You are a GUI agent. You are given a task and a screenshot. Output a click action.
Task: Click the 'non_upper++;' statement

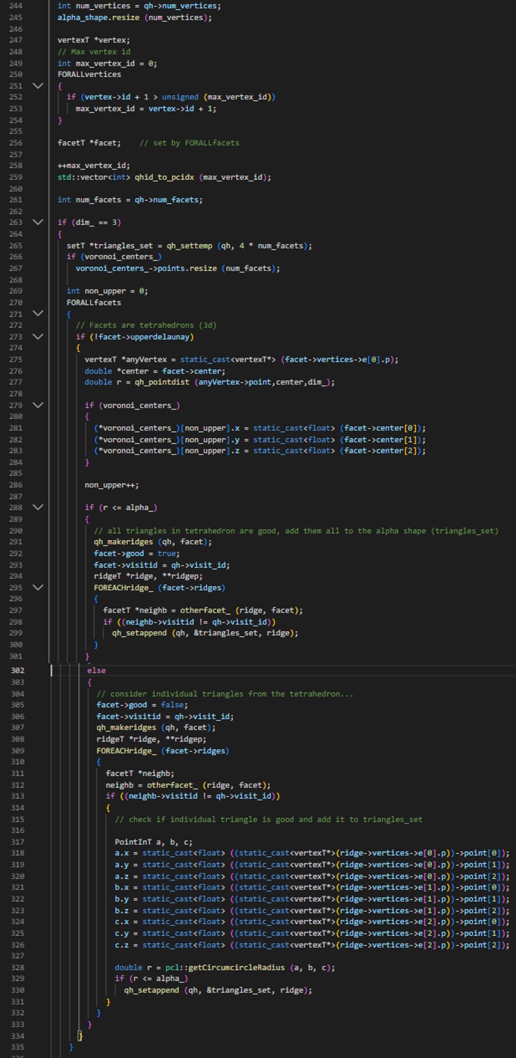[111, 485]
